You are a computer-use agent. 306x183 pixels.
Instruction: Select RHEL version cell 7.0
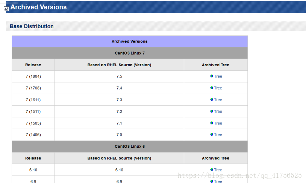[119, 135]
